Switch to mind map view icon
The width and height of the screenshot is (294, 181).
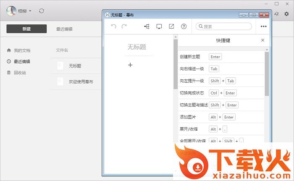[x=147, y=26]
